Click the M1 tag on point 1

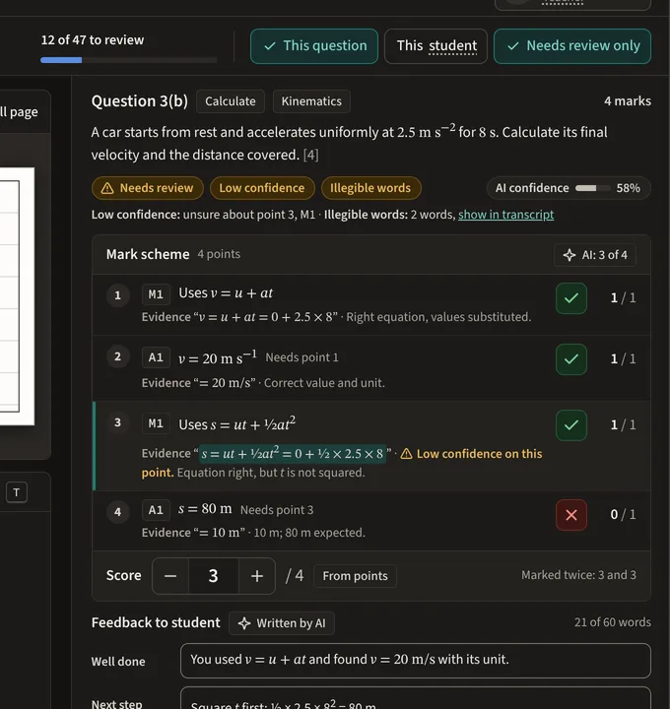156,294
